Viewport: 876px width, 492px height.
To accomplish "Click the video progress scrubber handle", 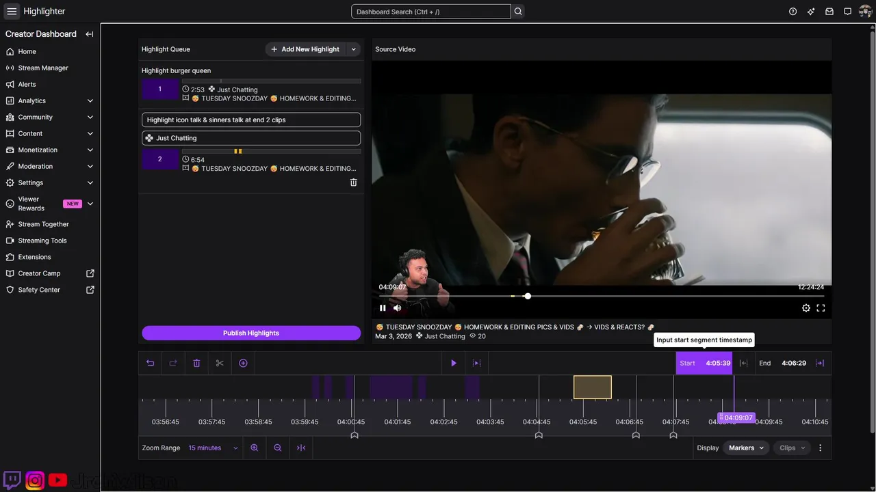I will click(528, 296).
